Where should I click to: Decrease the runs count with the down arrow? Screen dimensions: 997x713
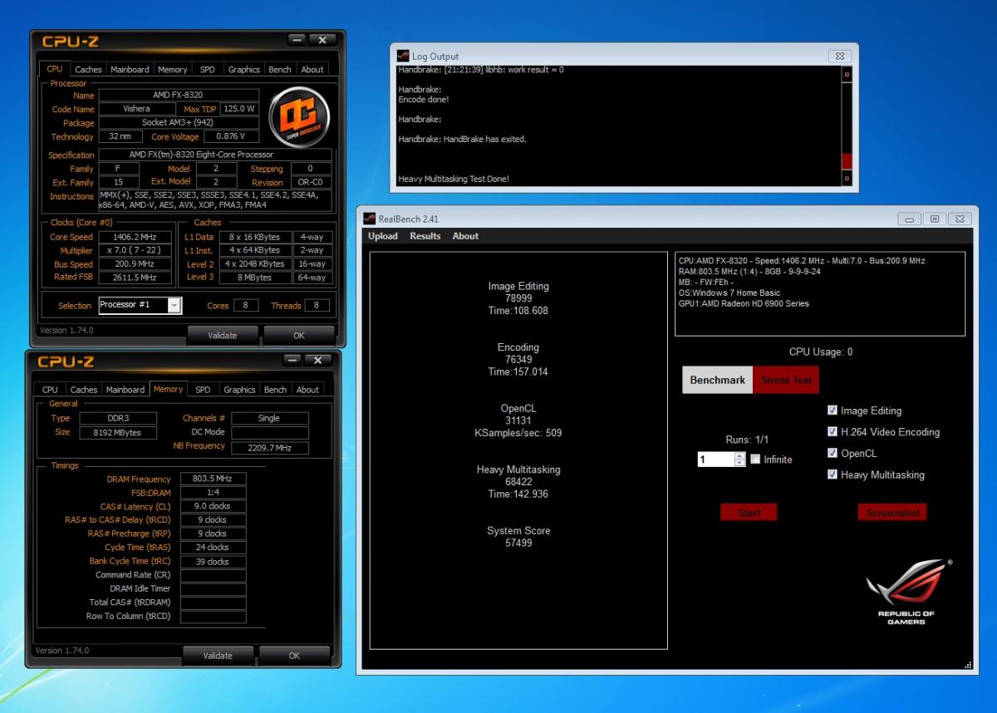(x=740, y=463)
